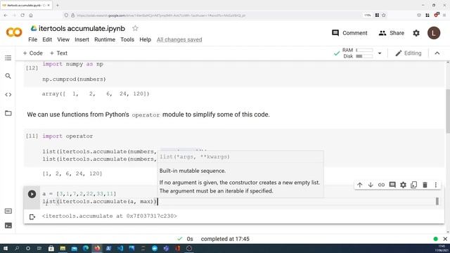Mirror cell in tab
450x253 pixels.
pyautogui.click(x=414, y=185)
